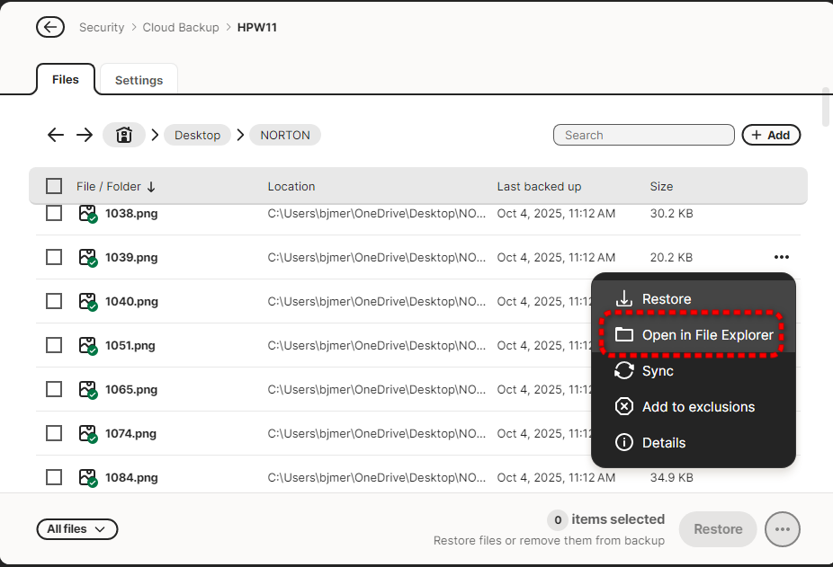Go to the backup root home icon
833x567 pixels.
124,135
